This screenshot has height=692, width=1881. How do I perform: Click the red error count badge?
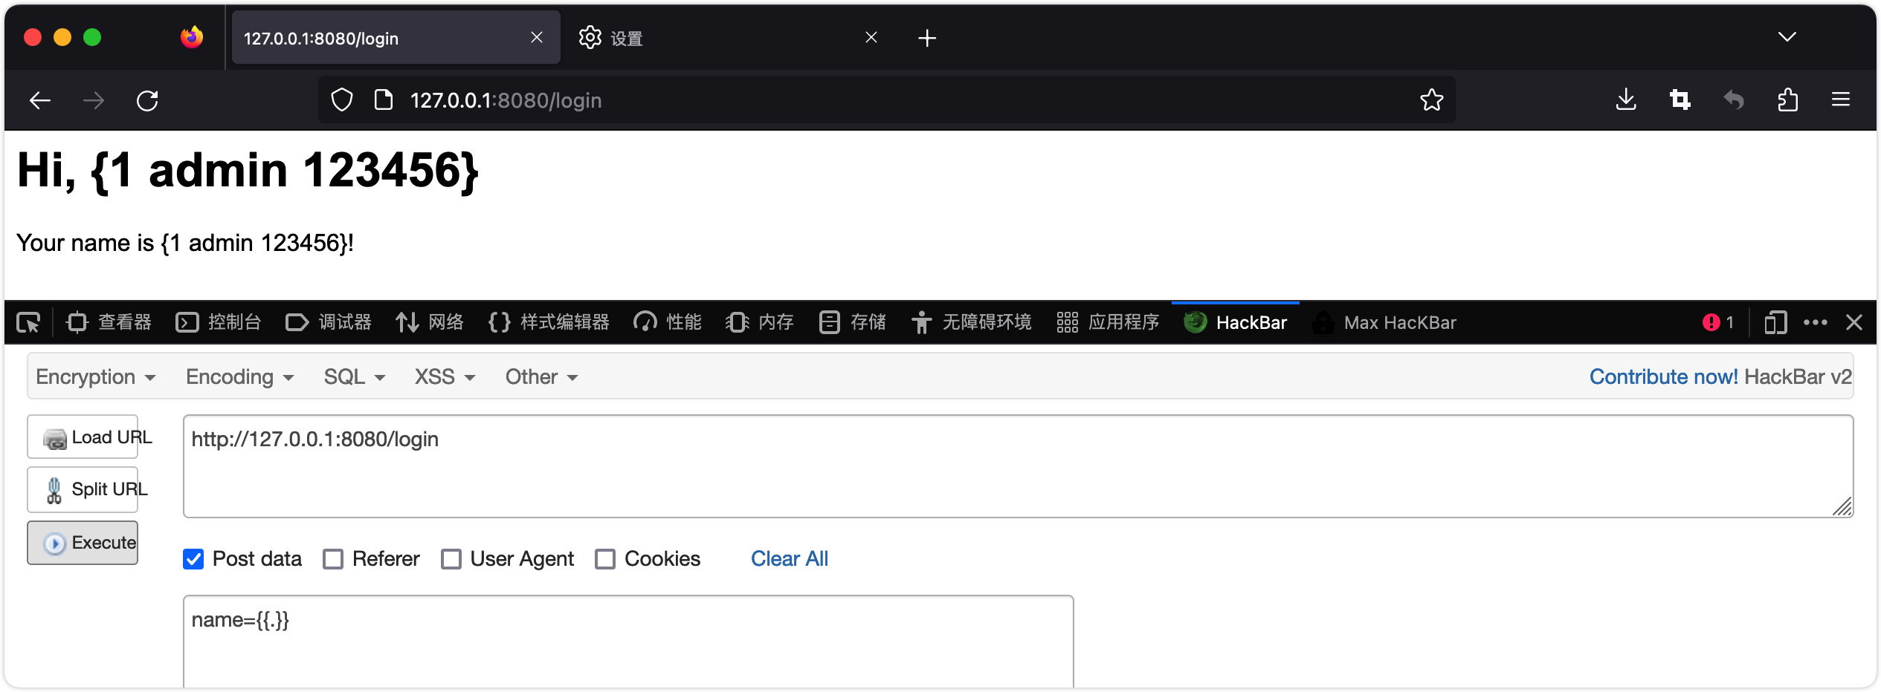point(1718,322)
